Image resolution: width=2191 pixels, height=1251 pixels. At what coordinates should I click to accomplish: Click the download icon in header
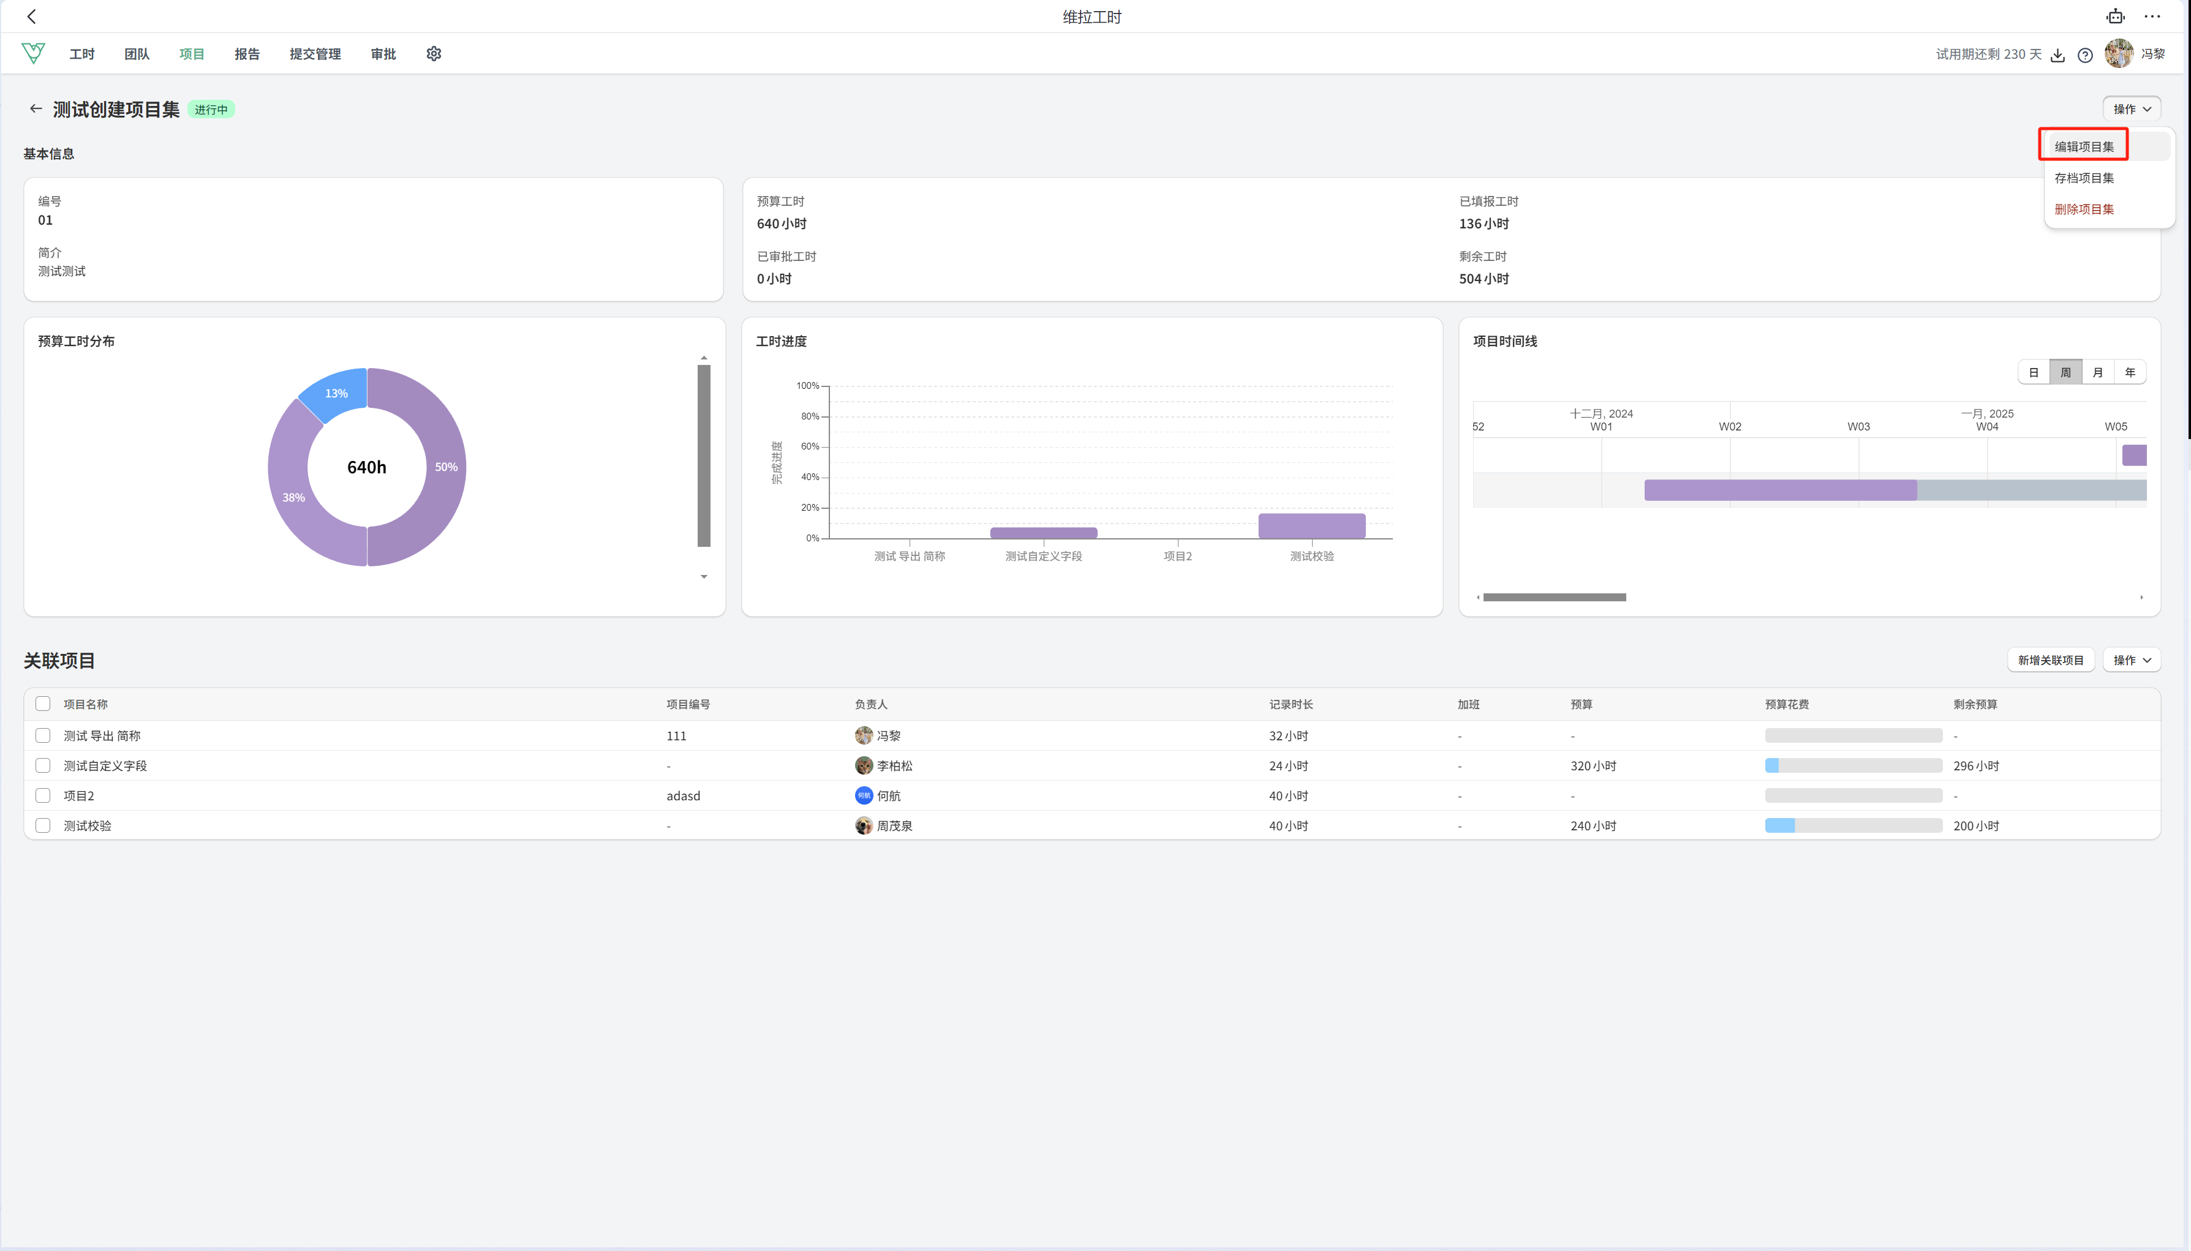pos(2058,55)
